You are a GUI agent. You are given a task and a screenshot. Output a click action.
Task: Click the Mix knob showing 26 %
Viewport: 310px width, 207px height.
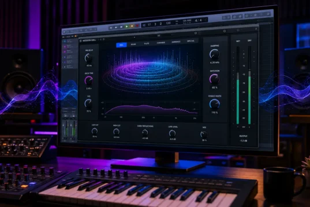(x=204, y=135)
